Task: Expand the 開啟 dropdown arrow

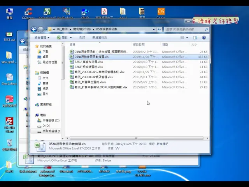Action: click(71, 38)
